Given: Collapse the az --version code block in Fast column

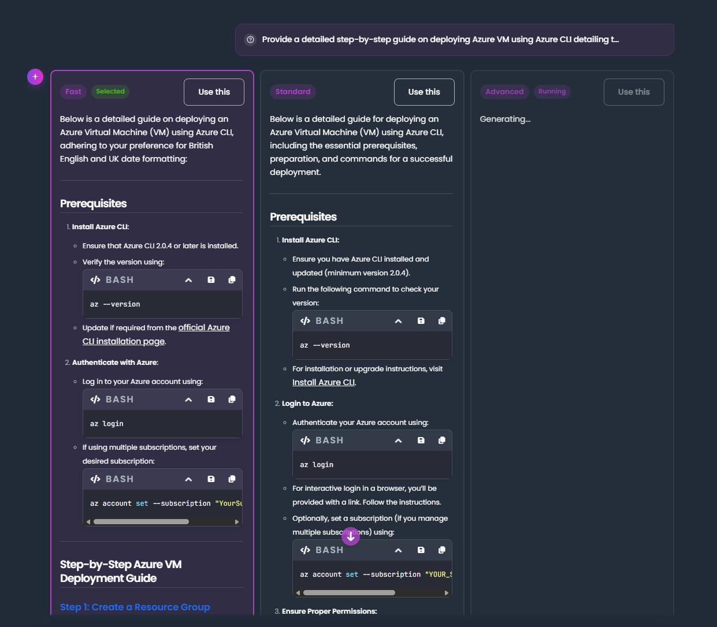Looking at the screenshot, I should 188,280.
